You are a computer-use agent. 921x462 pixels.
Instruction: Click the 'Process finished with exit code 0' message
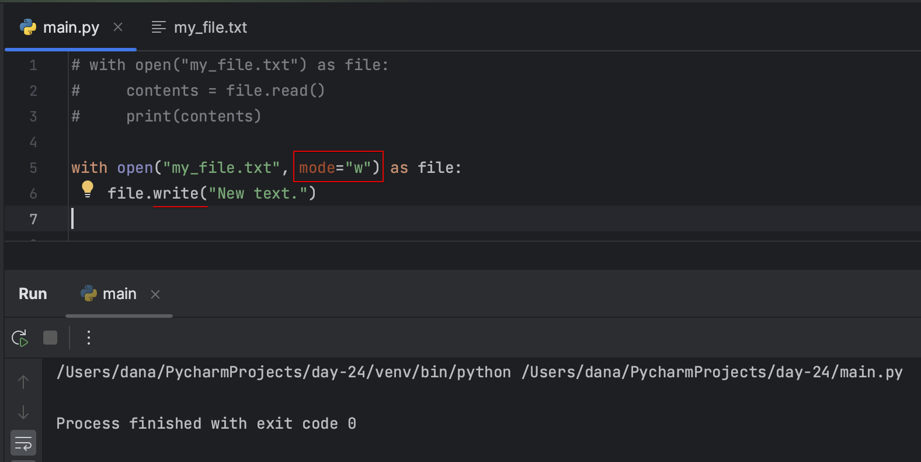pos(206,423)
